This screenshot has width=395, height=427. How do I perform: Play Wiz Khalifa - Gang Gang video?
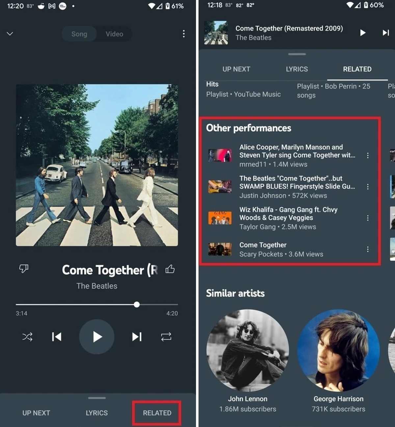tap(288, 218)
